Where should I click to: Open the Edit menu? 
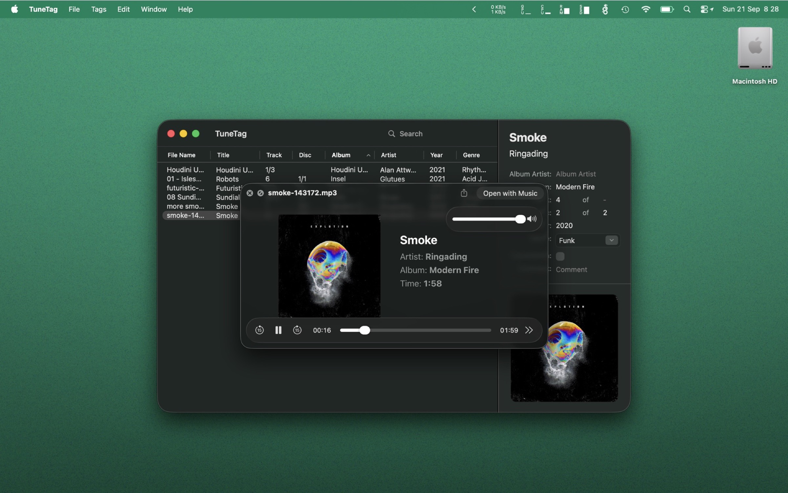pos(123,9)
